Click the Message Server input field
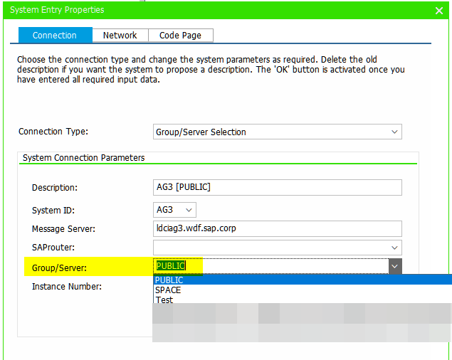 point(278,228)
